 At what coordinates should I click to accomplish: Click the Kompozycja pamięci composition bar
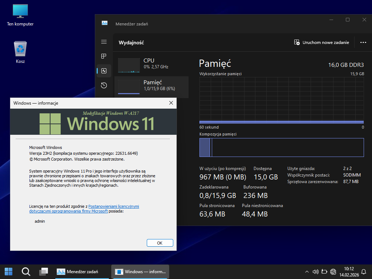point(282,147)
